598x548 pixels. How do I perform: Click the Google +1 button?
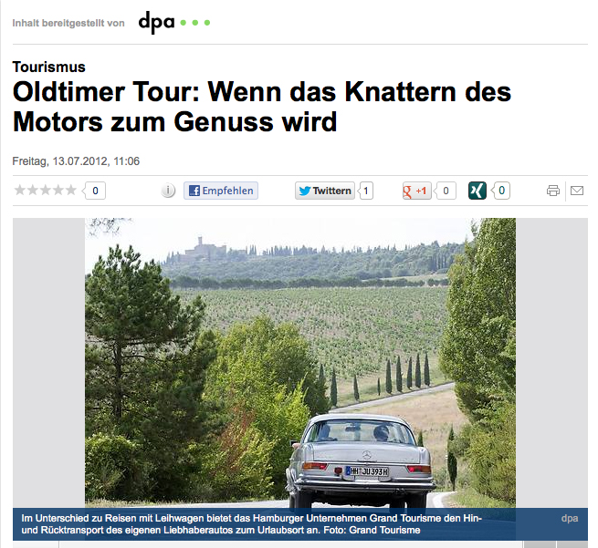point(416,191)
